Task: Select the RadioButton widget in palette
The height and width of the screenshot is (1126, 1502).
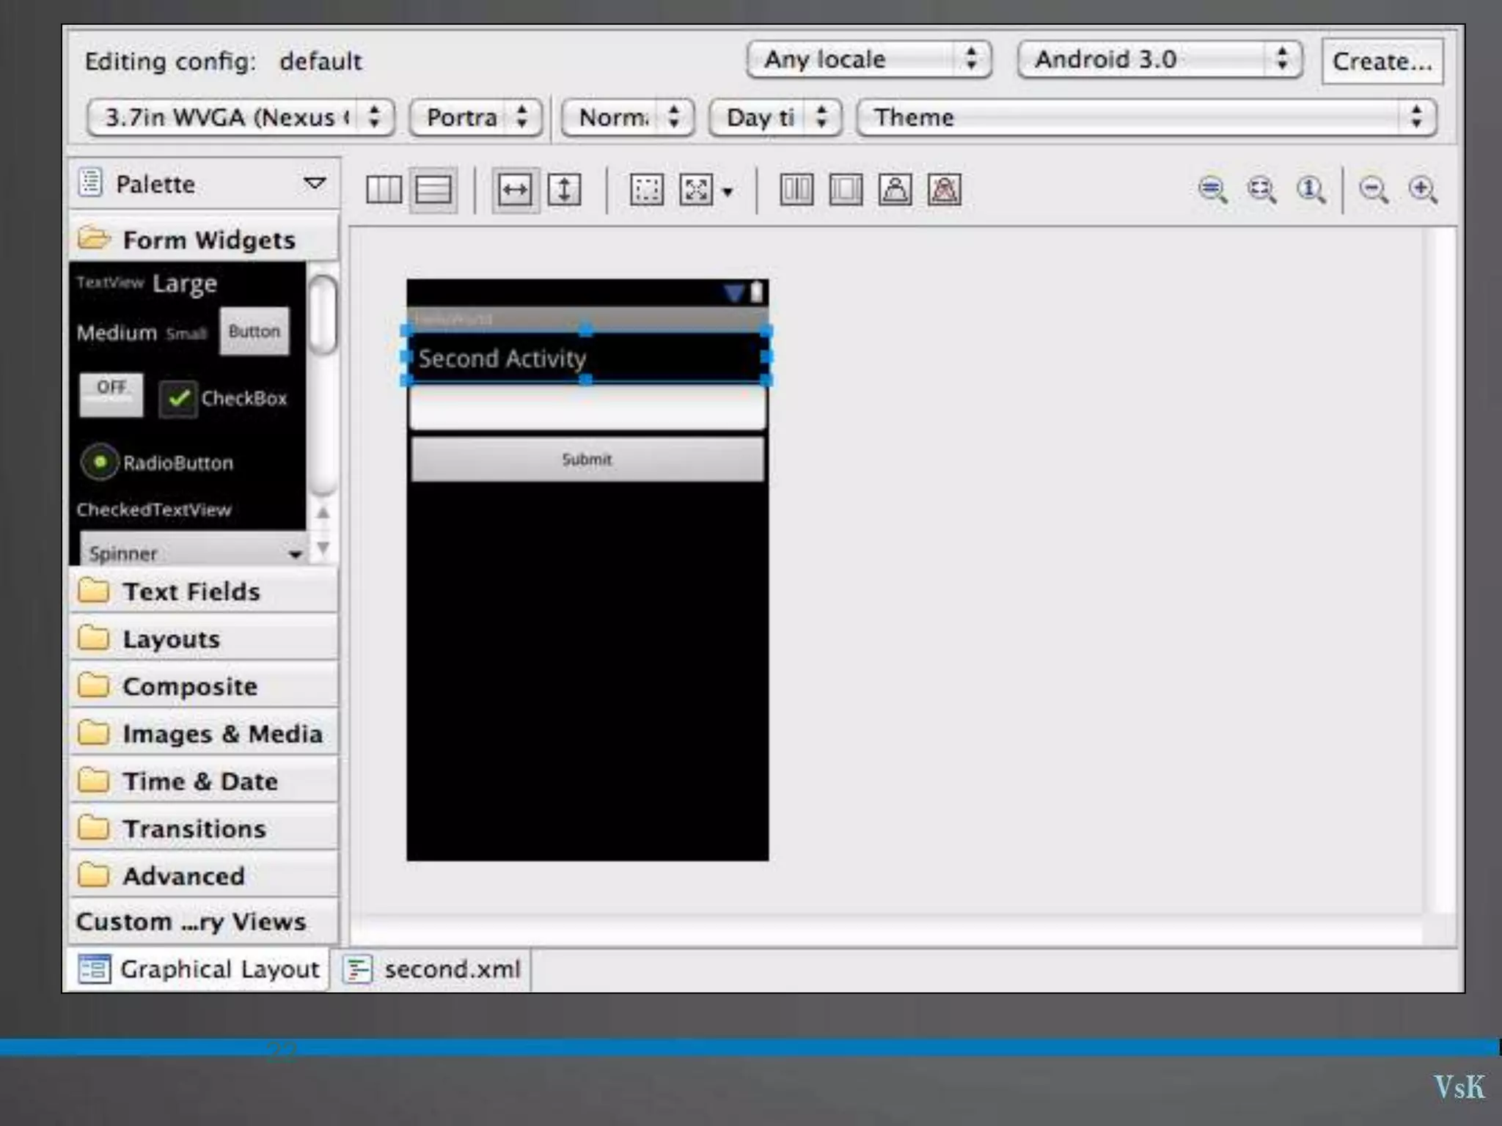Action: point(157,463)
